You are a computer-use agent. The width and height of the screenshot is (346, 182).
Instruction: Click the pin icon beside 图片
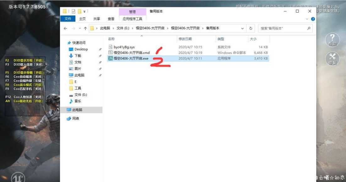100,69
